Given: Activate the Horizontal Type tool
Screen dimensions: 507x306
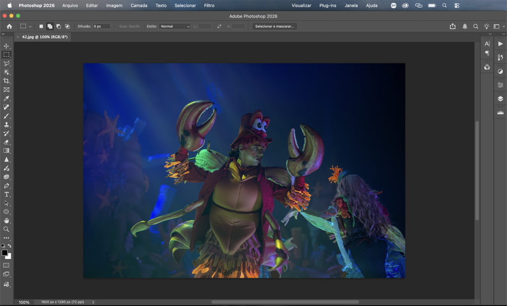Looking at the screenshot, I should (x=6, y=195).
